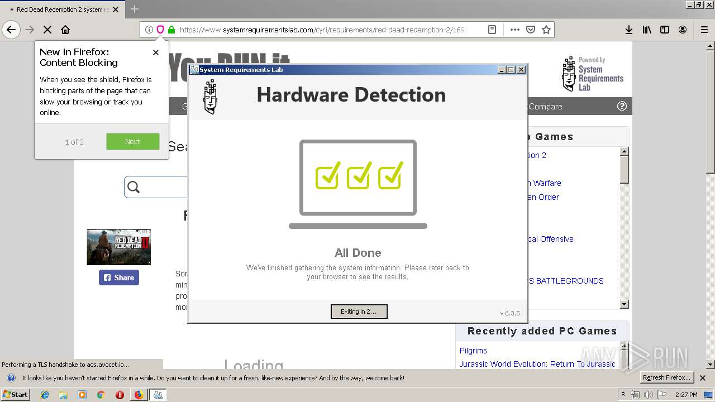715x402 pixels.
Task: Click the Facebook Share button
Action: tap(119, 277)
